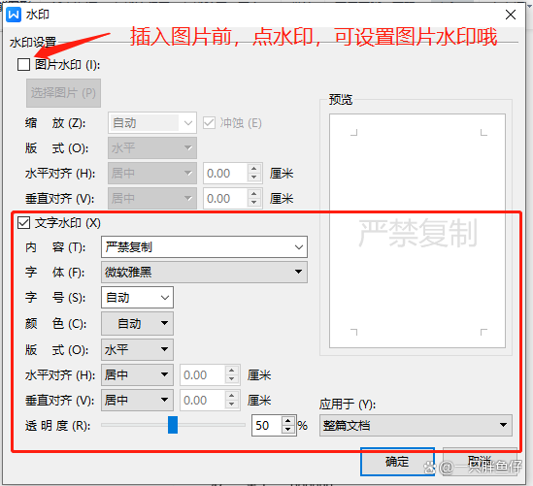Click the 透明度 slider track right side
The image size is (533, 486).
tap(211, 425)
